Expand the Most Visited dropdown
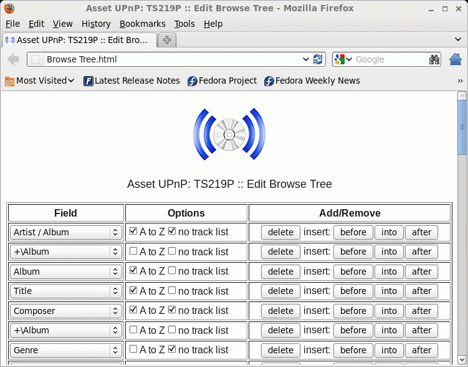Screen dimensions: 468x367 coord(71,81)
